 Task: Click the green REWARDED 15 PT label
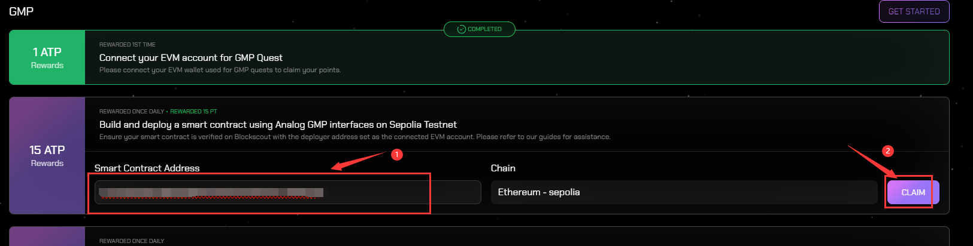[x=193, y=112]
